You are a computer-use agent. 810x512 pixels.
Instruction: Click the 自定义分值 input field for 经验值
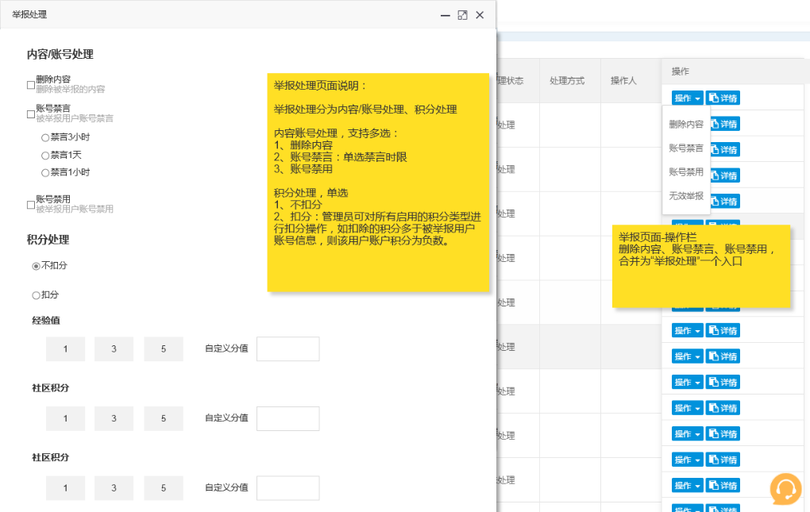[x=287, y=349]
